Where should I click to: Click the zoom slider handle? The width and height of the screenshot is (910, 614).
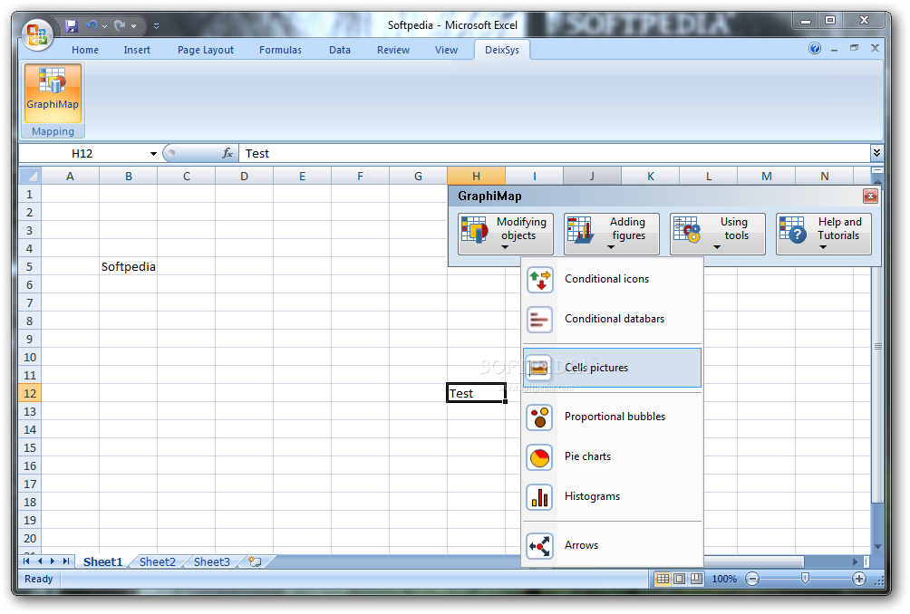click(805, 579)
